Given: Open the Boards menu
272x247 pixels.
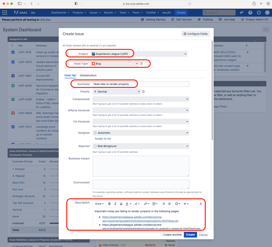Looking at the screenshot, I should (110, 13).
